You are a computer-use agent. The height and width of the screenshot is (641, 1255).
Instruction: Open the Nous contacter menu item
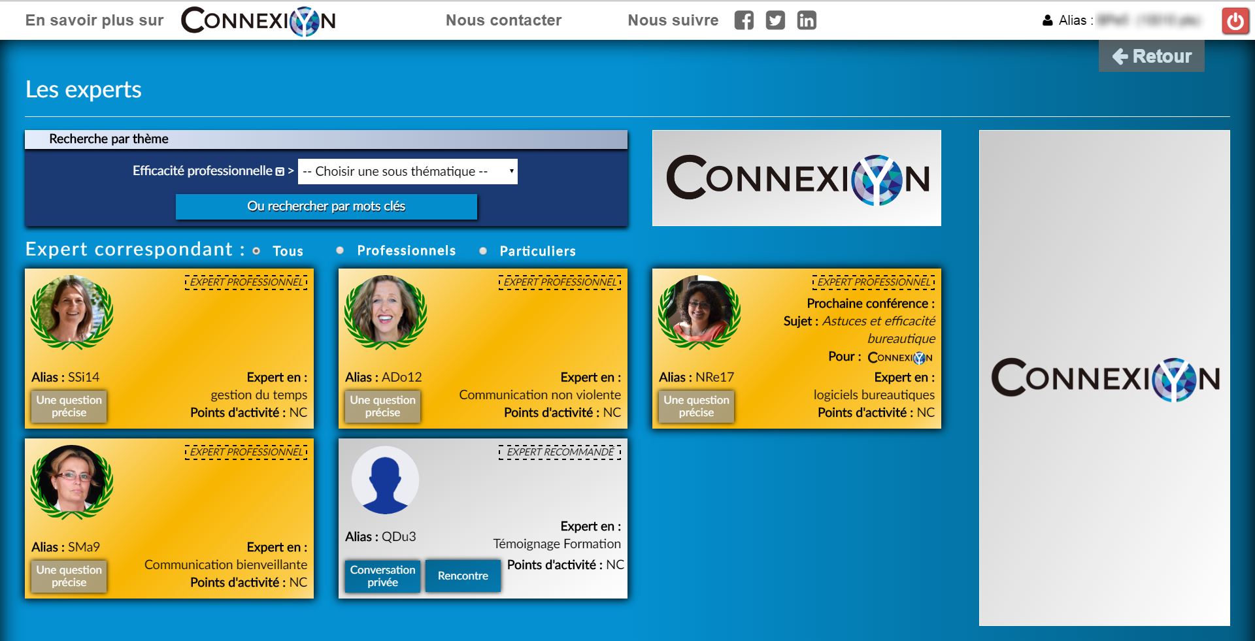(x=503, y=20)
